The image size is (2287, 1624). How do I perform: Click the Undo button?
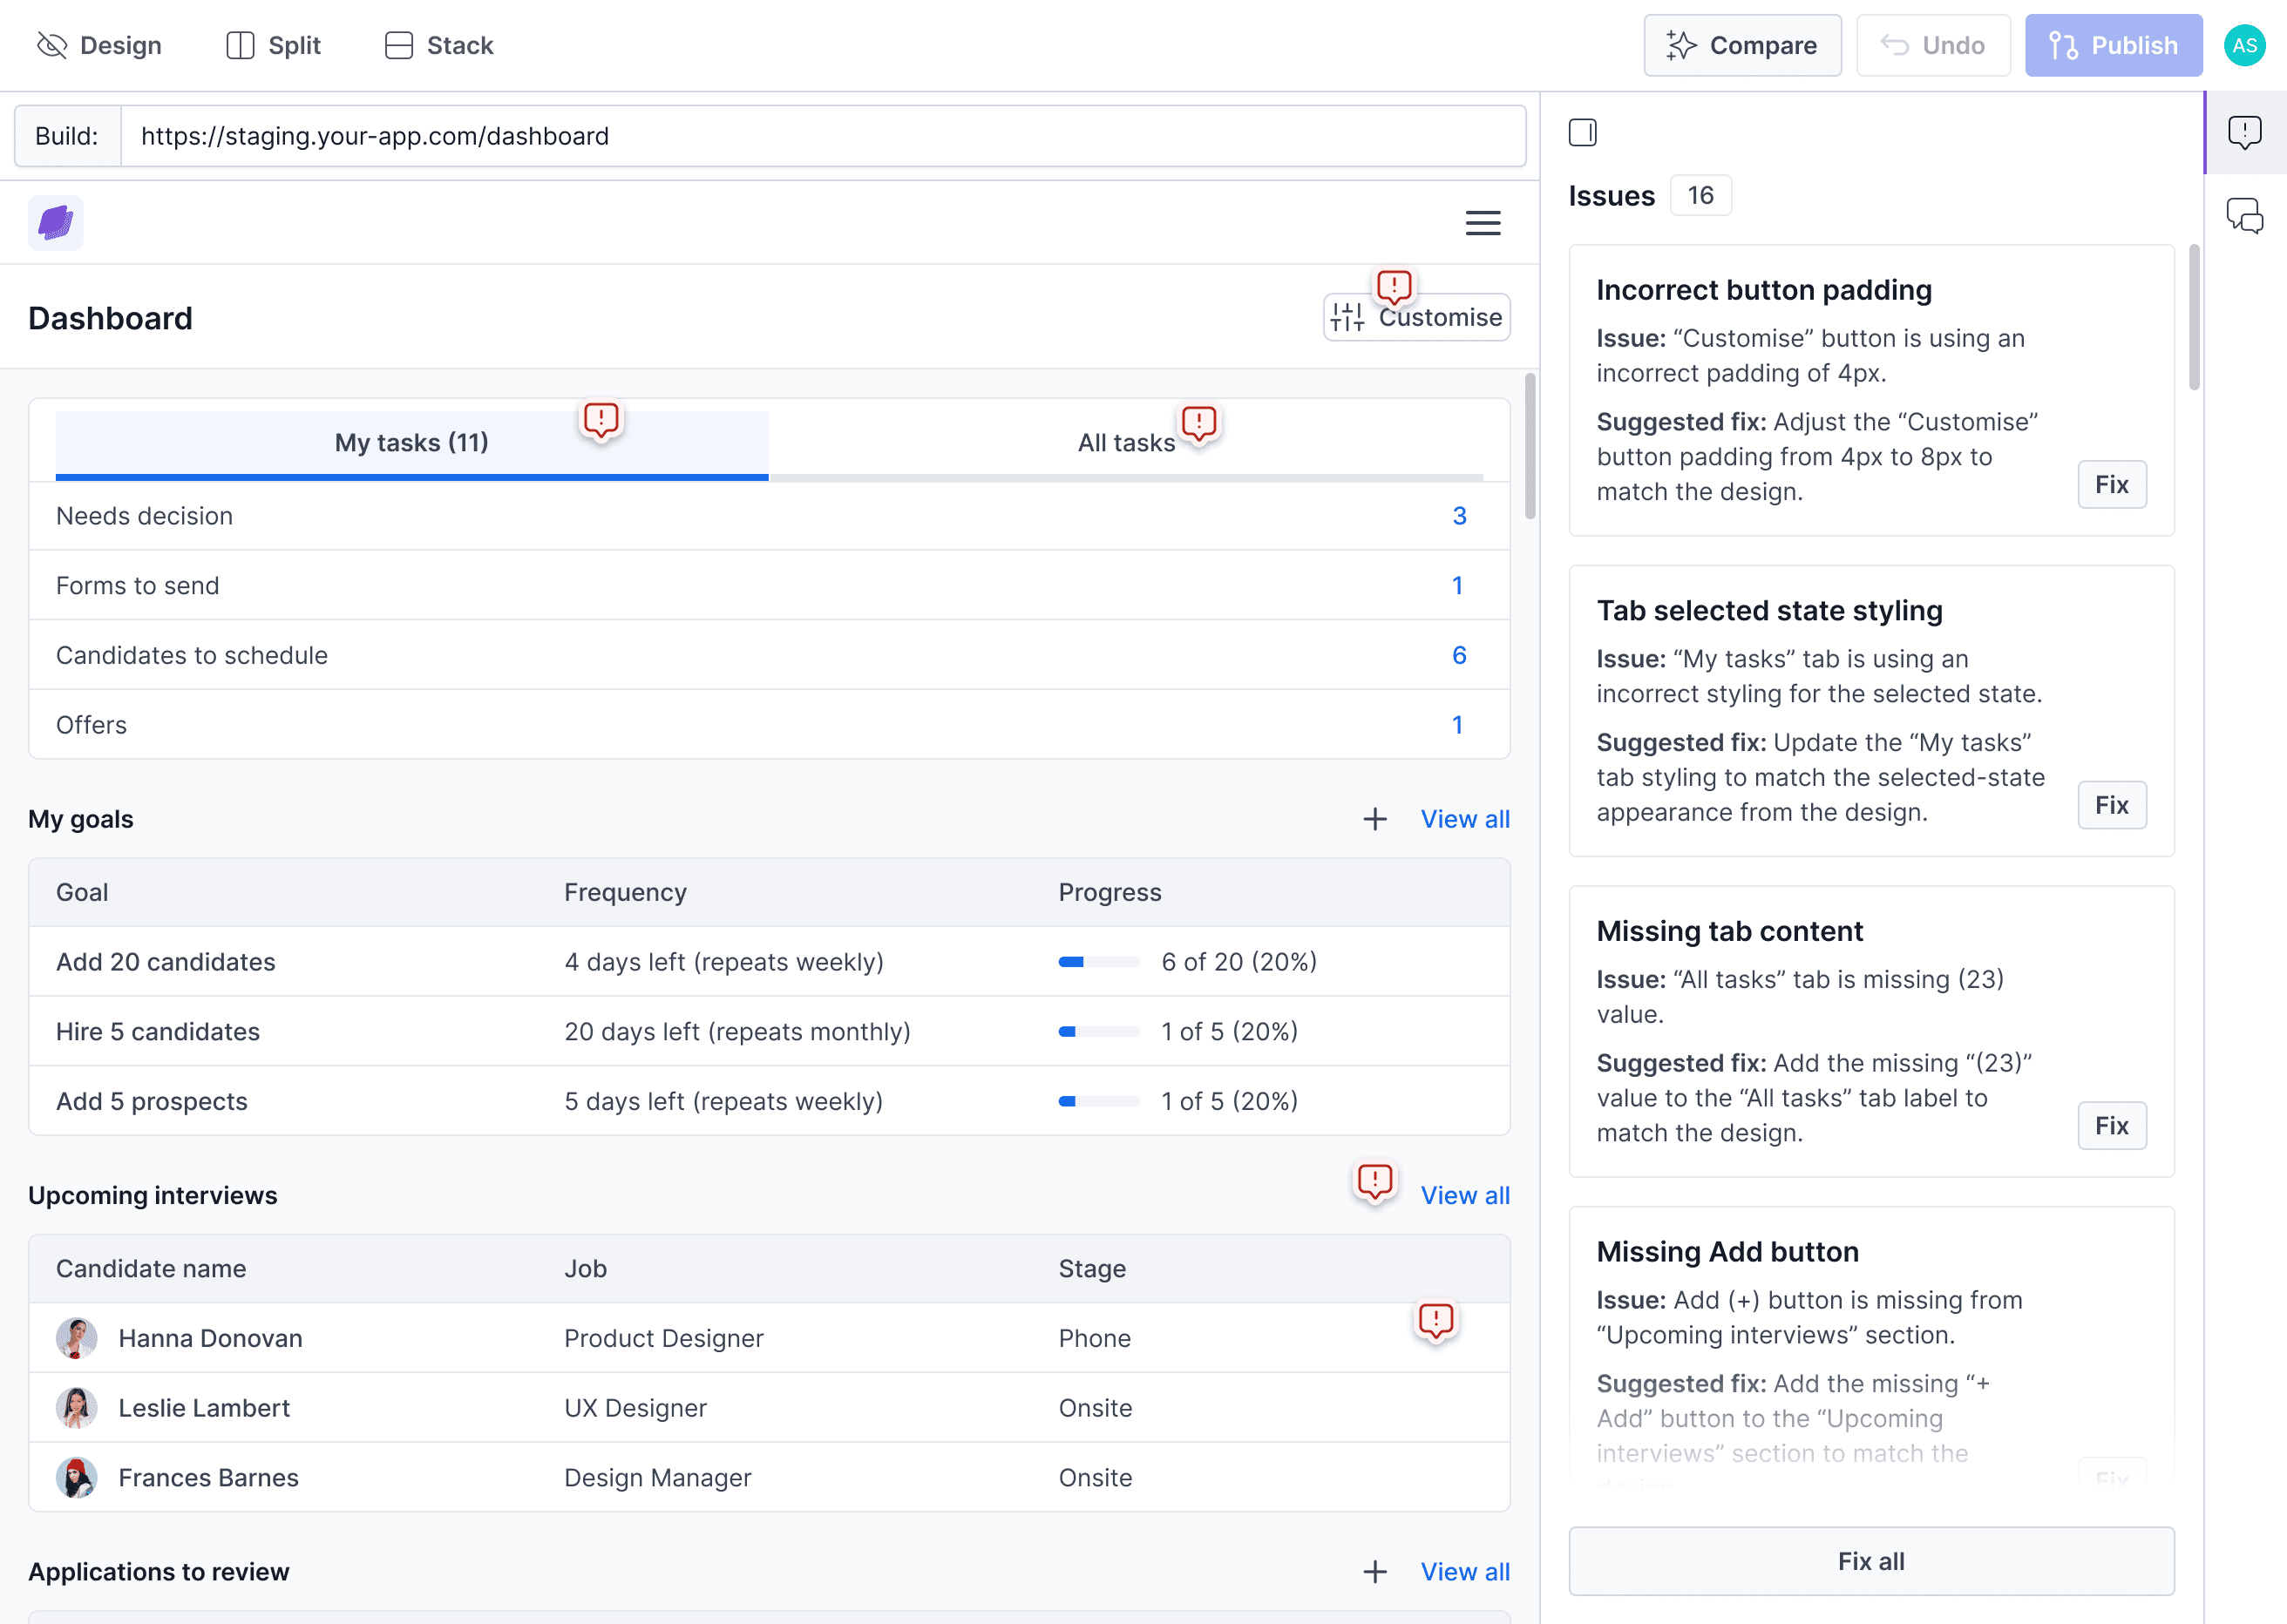tap(1933, 45)
